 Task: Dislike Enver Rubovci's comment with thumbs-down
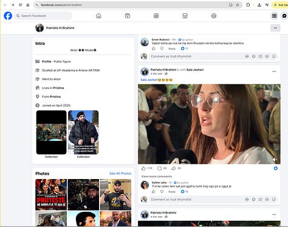pos(162,49)
